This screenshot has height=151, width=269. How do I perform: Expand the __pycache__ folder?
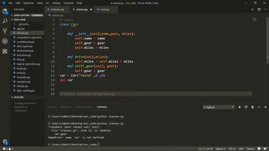pyautogui.click(x=27, y=24)
